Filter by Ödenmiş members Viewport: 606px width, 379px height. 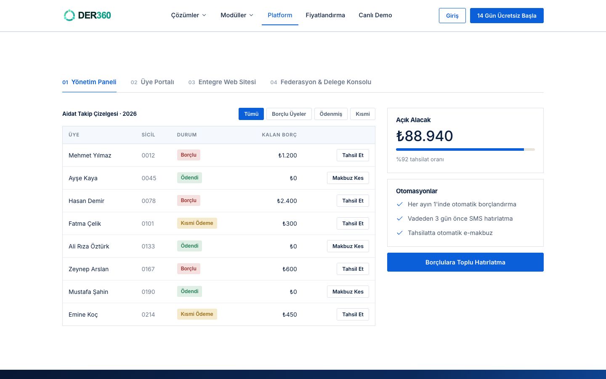point(331,114)
